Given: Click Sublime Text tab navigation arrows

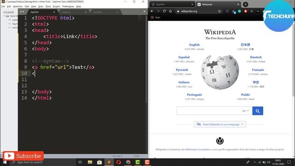Looking at the screenshot, I should pyautogui.click(x=22, y=12).
